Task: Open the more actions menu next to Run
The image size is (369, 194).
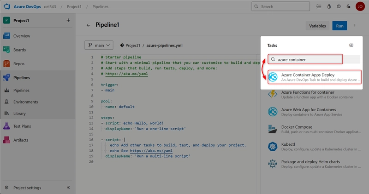Action: (x=355, y=26)
